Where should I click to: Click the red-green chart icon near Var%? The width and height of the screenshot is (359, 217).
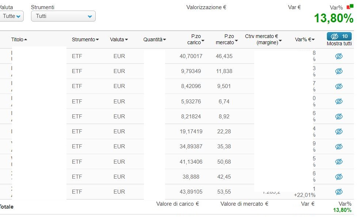point(350,7)
